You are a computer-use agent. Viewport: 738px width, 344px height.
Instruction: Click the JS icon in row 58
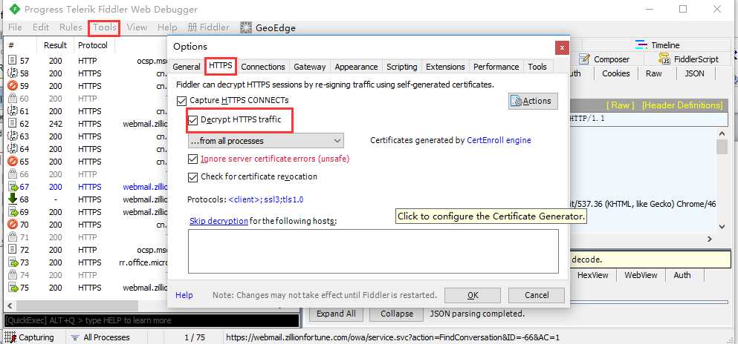coord(13,73)
